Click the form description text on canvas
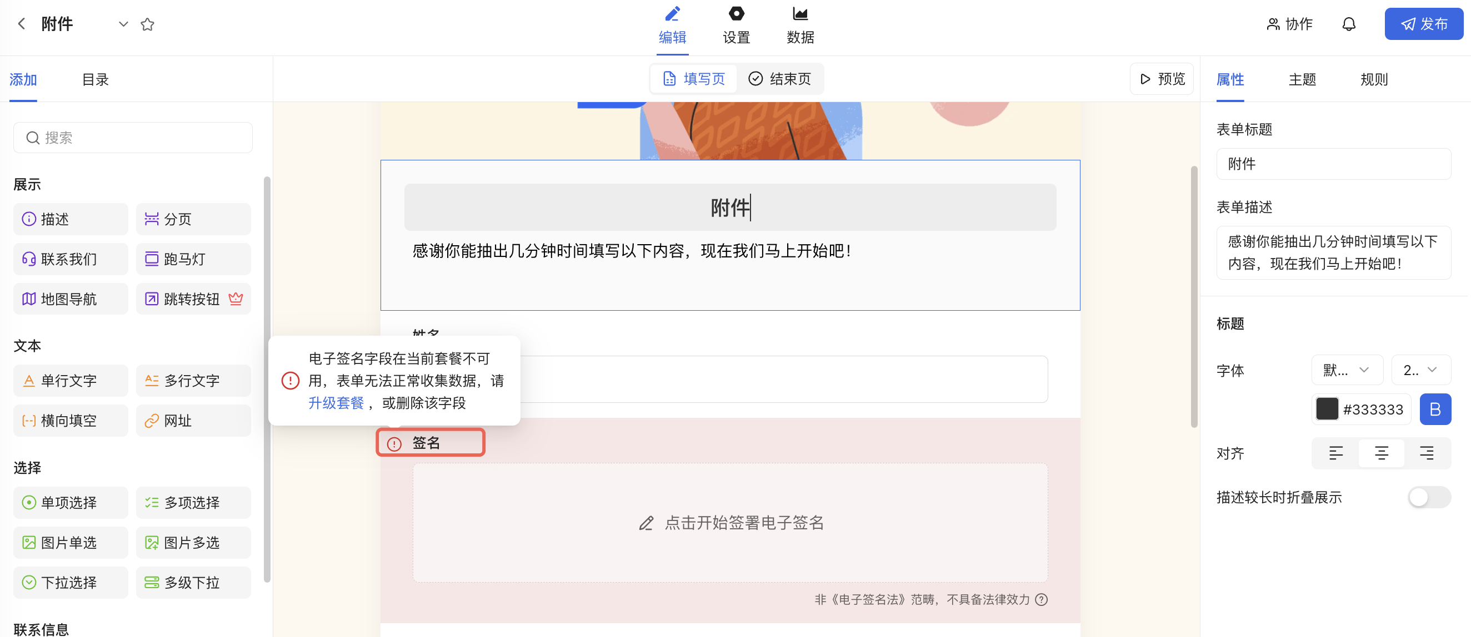The width and height of the screenshot is (1471, 637). pos(632,251)
